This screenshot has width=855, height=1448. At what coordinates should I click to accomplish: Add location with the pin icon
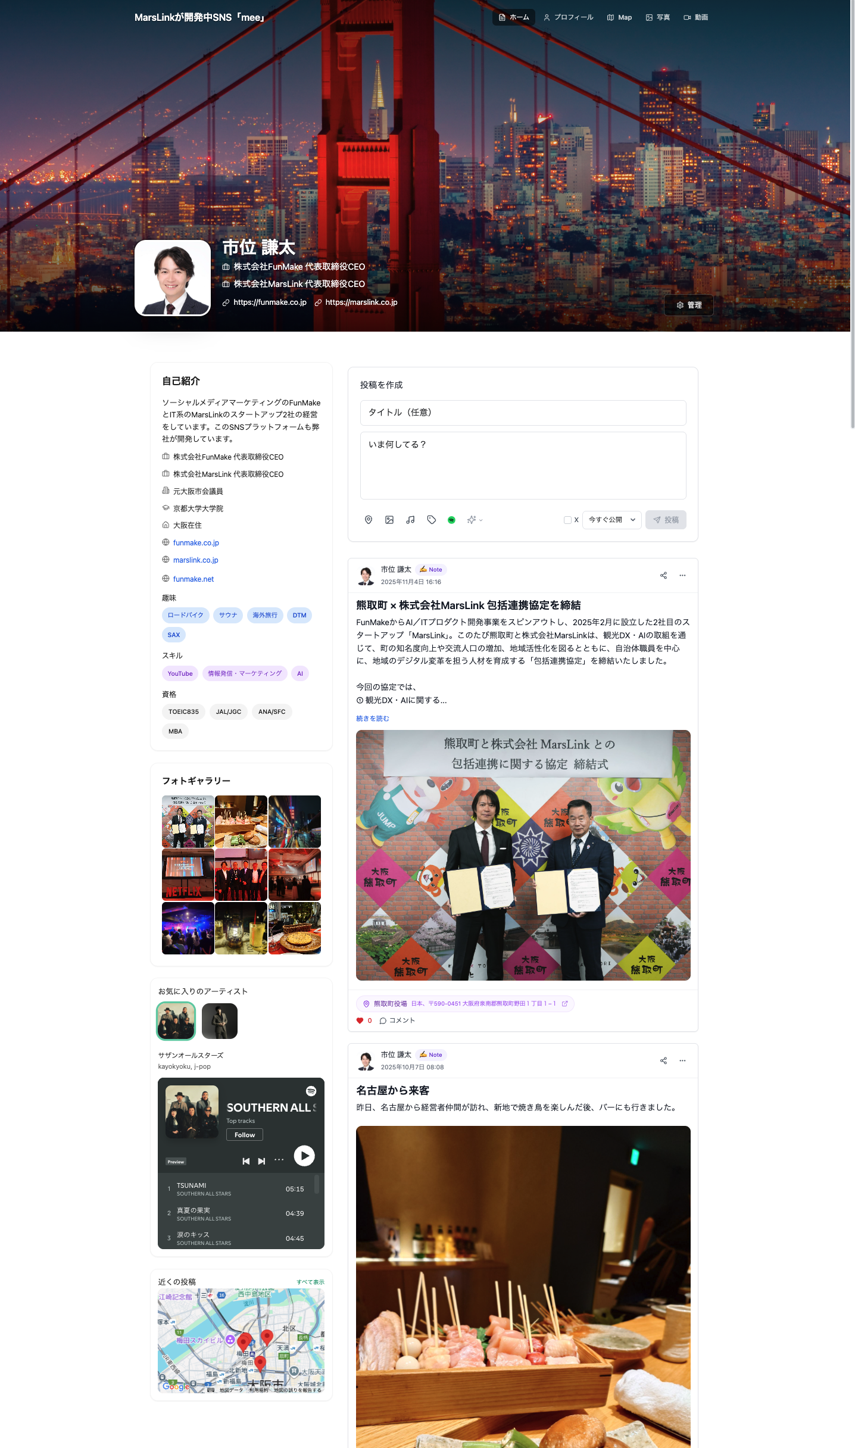point(369,520)
